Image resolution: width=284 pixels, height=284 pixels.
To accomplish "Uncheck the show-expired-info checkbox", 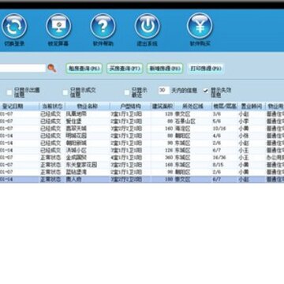I will coord(206,91).
